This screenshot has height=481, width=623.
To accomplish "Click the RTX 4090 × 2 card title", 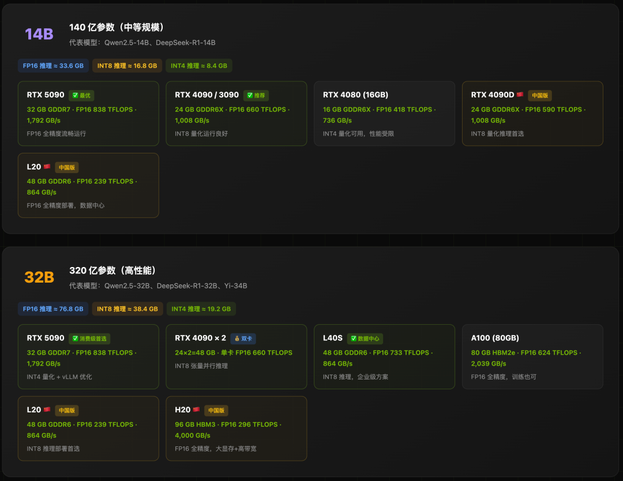I will point(200,338).
